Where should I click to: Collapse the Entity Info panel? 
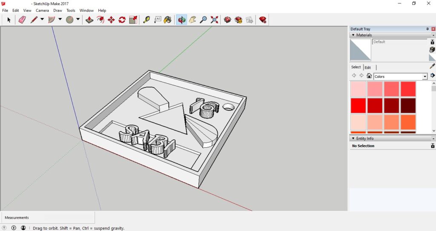(x=353, y=138)
